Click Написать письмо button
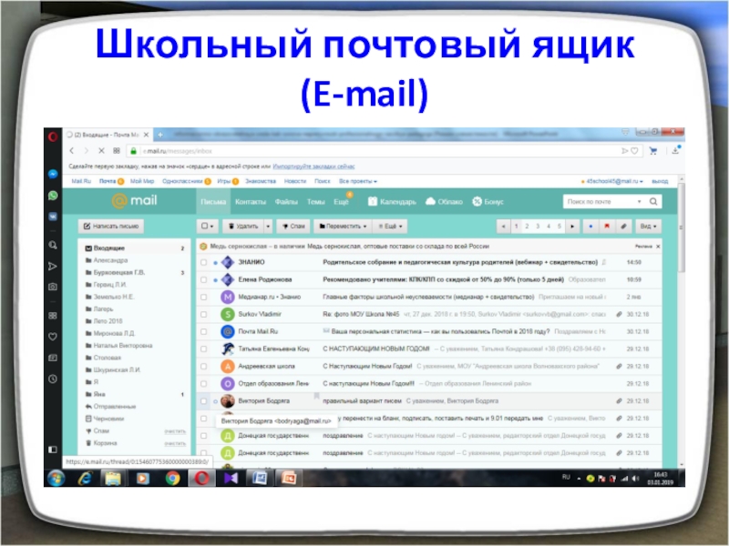The width and height of the screenshot is (729, 546). (111, 226)
